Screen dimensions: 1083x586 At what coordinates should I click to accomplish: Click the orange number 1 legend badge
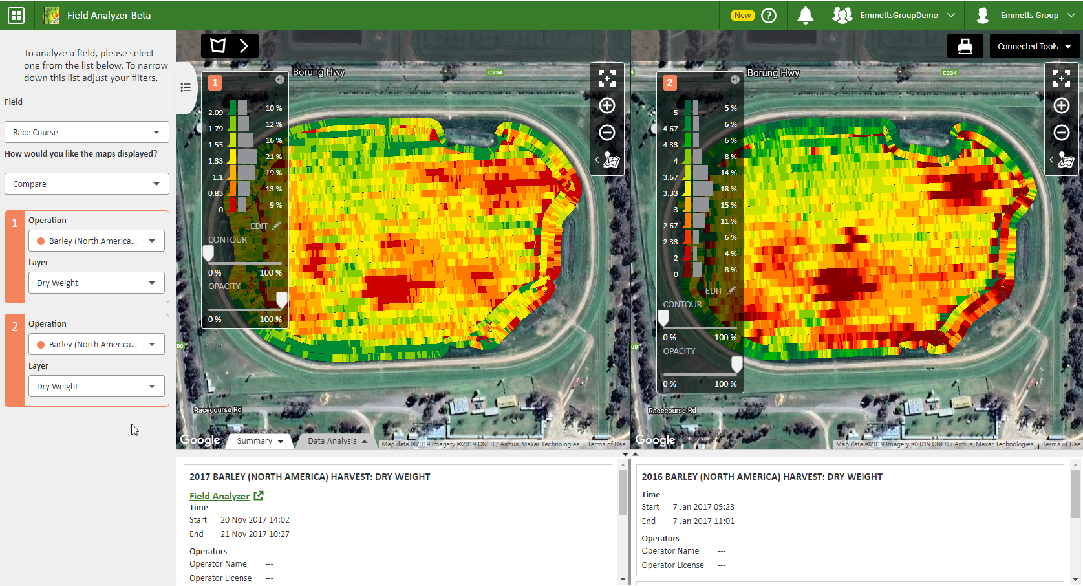pos(215,83)
